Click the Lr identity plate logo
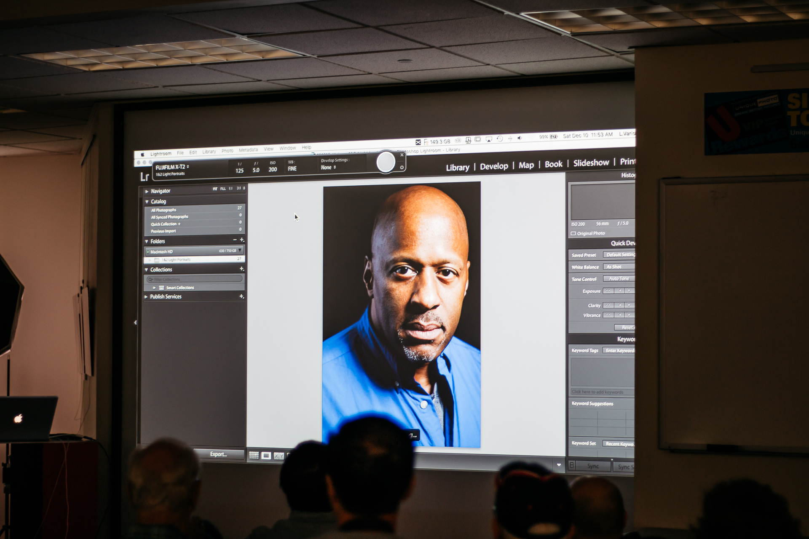 pos(145,177)
